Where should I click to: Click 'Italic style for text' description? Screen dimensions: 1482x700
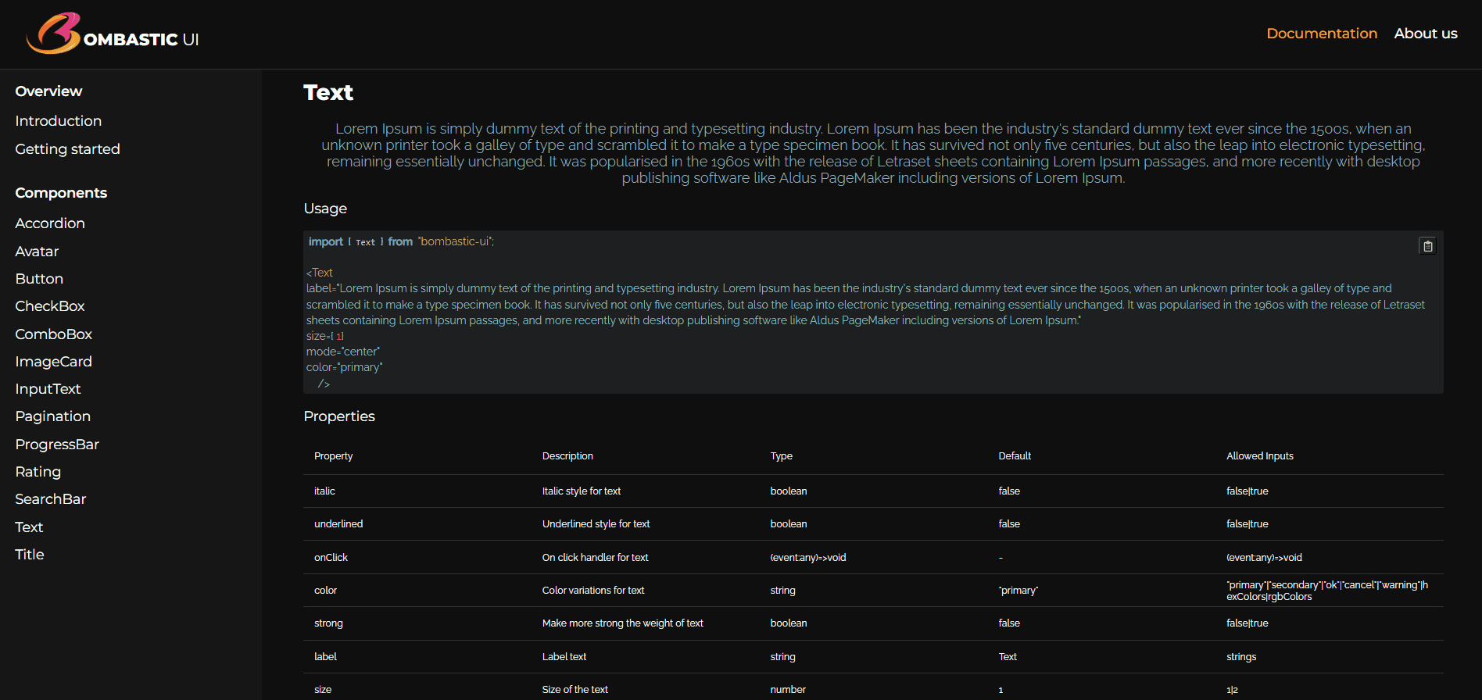tap(582, 491)
